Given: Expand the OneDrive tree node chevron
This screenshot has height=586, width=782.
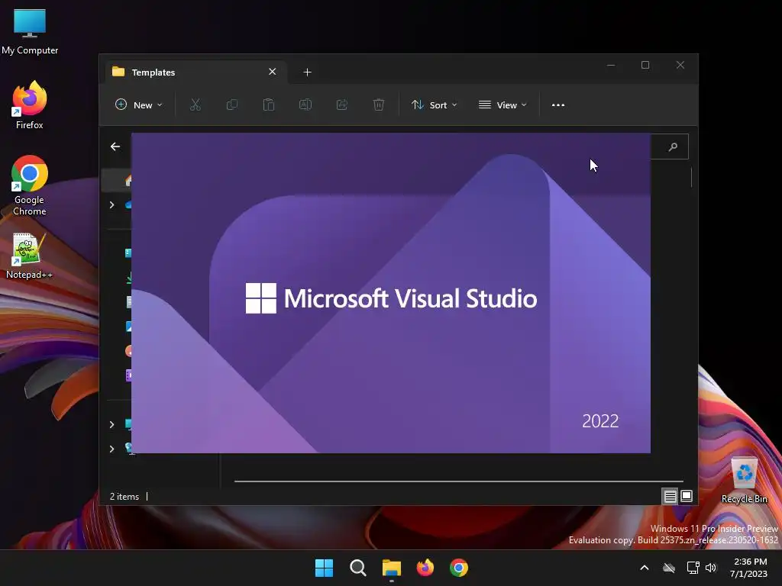Looking at the screenshot, I should pyautogui.click(x=111, y=204).
